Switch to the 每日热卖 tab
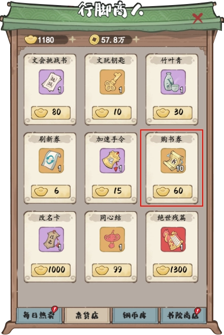Screen dimensions: 224x335 pyautogui.click(x=39, y=315)
